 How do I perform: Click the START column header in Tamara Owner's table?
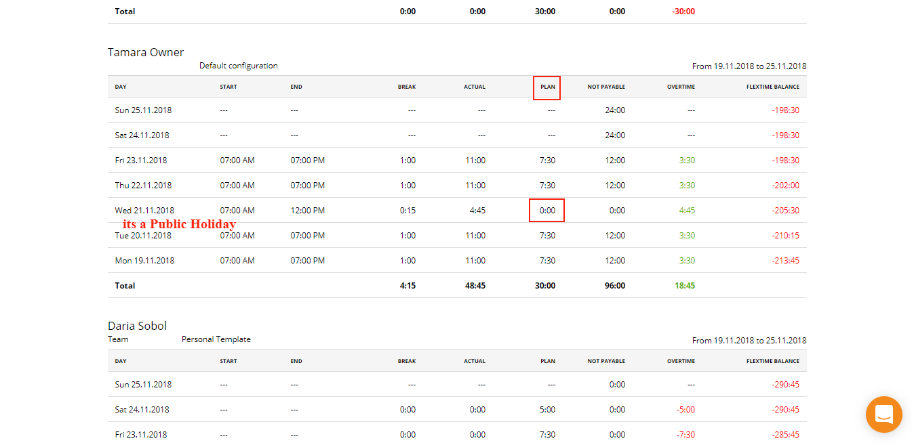228,87
